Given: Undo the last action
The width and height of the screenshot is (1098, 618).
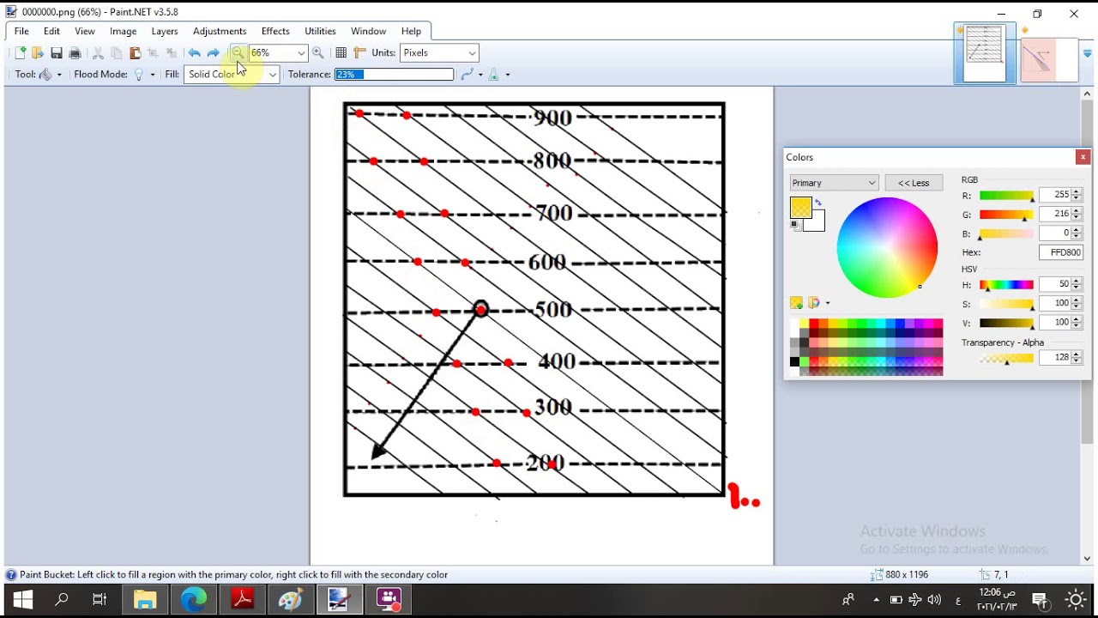Looking at the screenshot, I should [x=195, y=53].
